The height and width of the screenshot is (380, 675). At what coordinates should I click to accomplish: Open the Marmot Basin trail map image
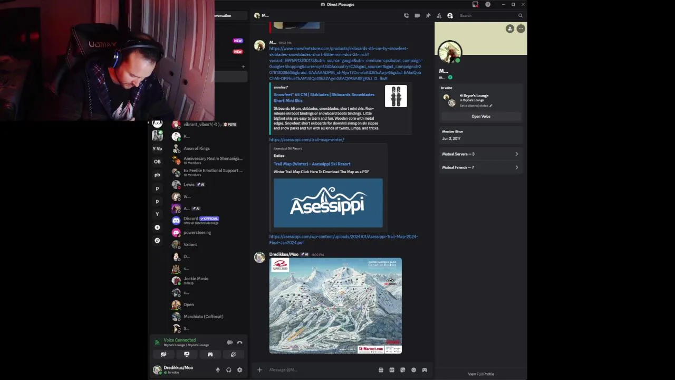click(x=335, y=306)
